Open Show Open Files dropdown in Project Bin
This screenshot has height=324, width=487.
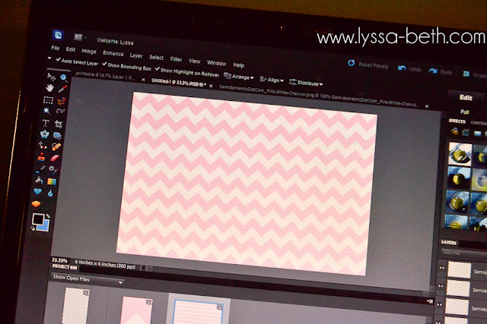pyautogui.click(x=87, y=278)
